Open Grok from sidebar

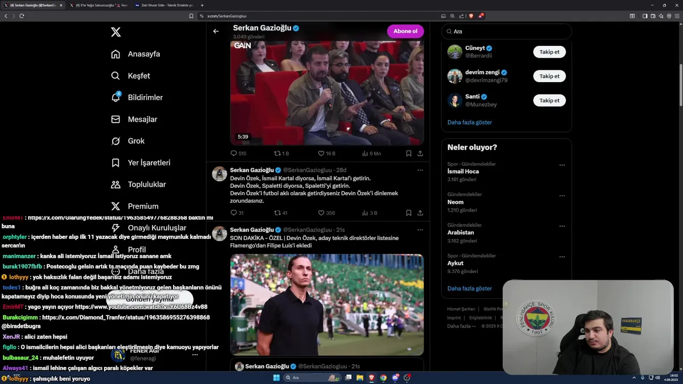128,141
